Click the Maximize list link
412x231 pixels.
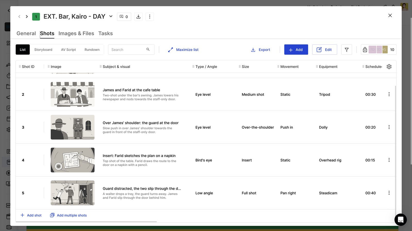tap(183, 50)
